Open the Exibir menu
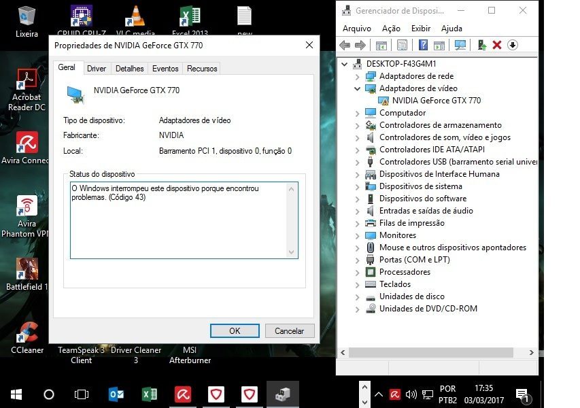Image resolution: width=580 pixels, height=408 pixels. (x=421, y=29)
